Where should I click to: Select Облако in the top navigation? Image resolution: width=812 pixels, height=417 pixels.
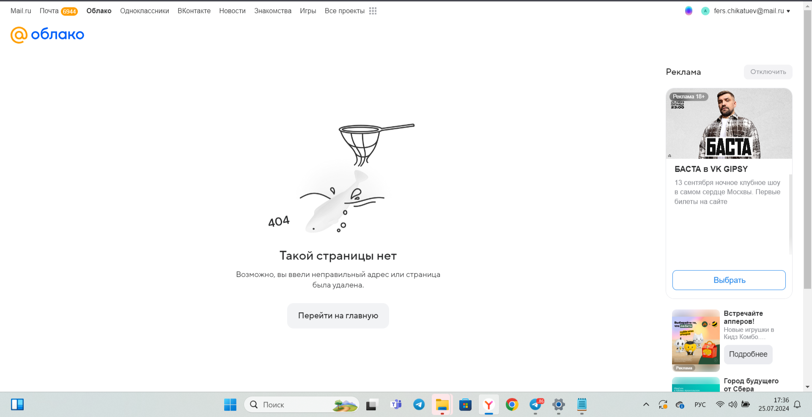(99, 11)
